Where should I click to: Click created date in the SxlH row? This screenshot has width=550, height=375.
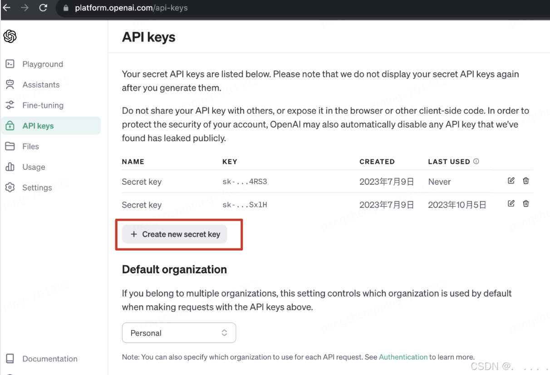coord(387,205)
